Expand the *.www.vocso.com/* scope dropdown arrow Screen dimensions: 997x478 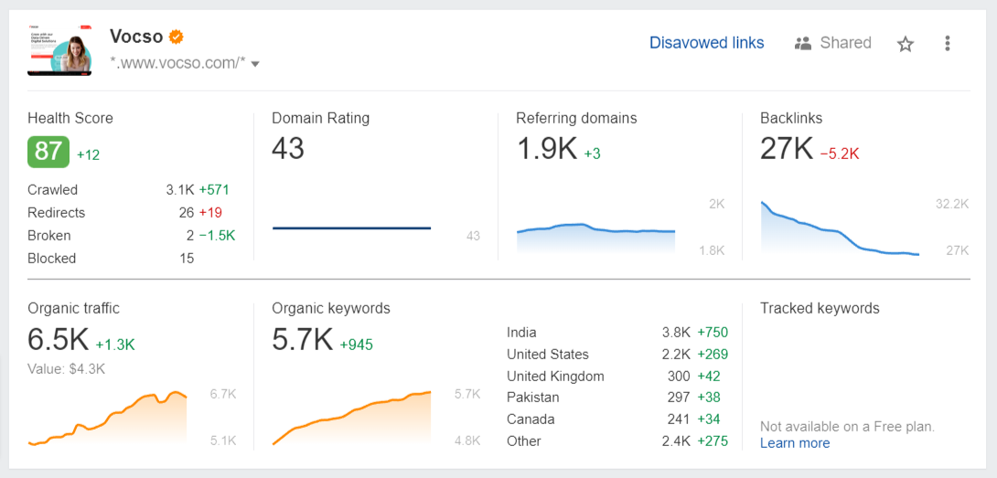(x=255, y=64)
